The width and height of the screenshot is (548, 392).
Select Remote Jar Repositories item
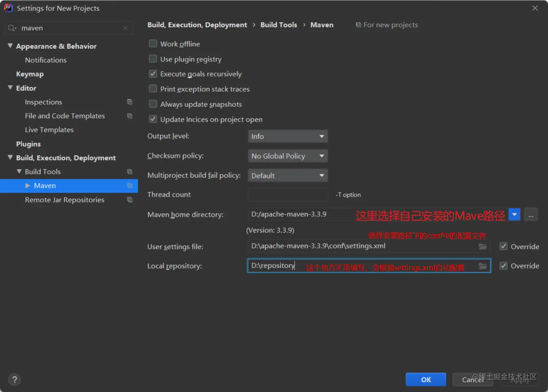[65, 200]
